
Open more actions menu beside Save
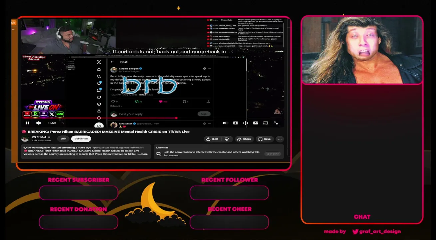[x=280, y=139]
